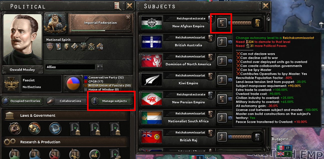Screen dimensions: 324x159
Task: Open the Collaborations panel
Action: tap(67, 101)
